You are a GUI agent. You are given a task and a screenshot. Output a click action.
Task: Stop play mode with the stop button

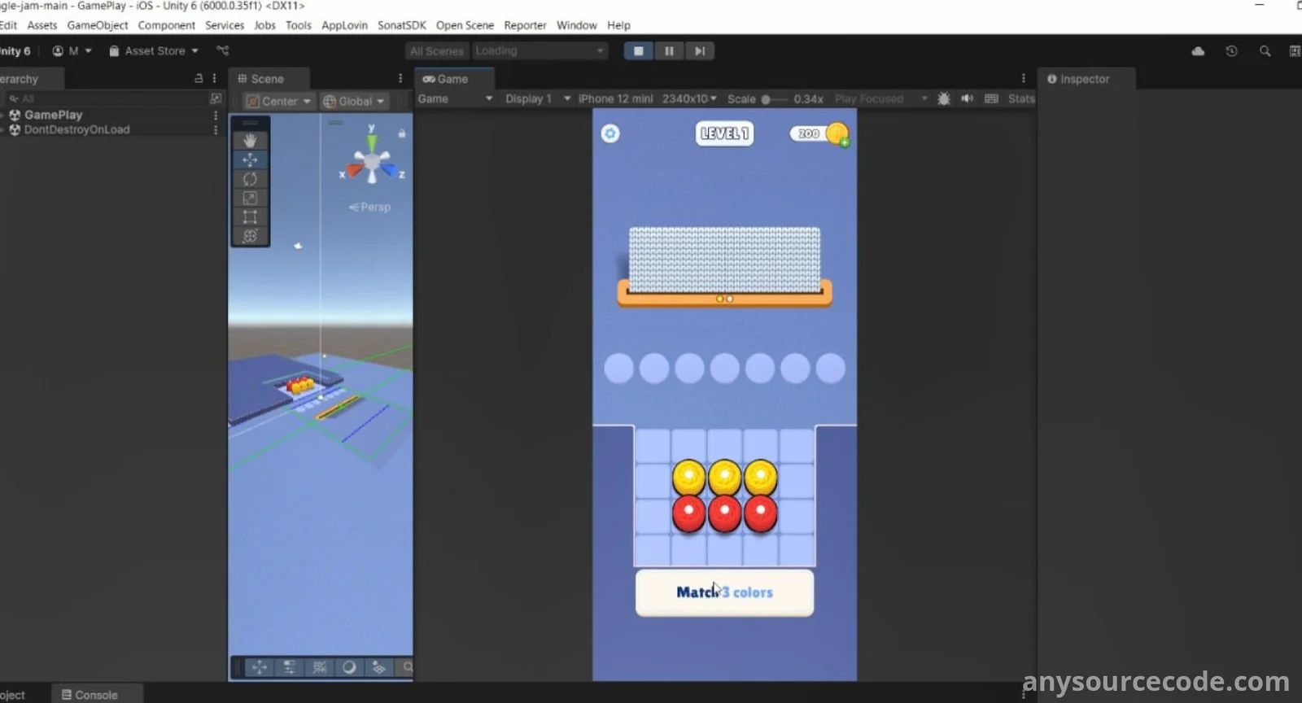639,51
